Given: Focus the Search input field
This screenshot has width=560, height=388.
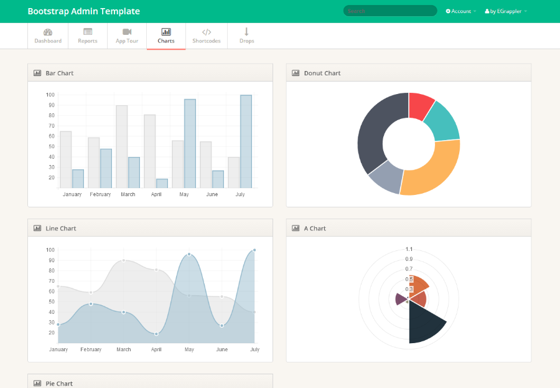Looking at the screenshot, I should pyautogui.click(x=390, y=11).
